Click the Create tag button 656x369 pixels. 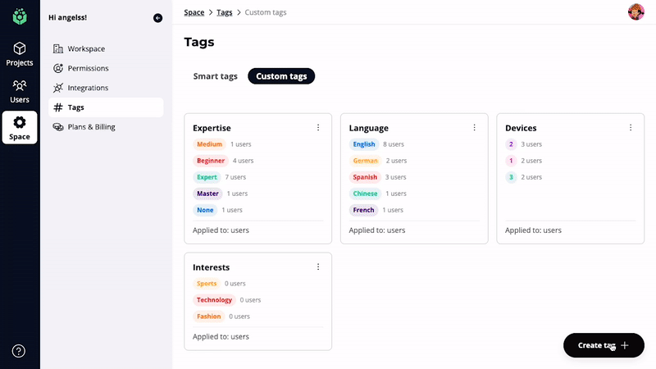pos(604,345)
